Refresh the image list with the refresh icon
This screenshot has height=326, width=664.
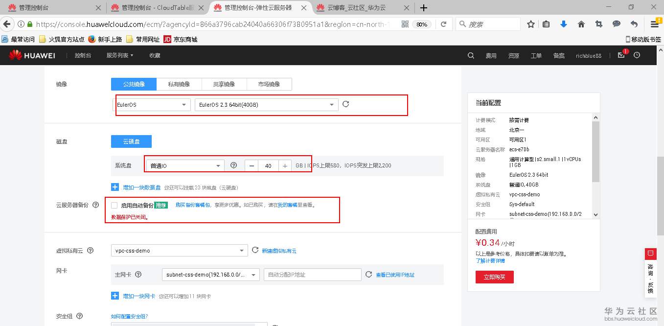pyautogui.click(x=346, y=104)
